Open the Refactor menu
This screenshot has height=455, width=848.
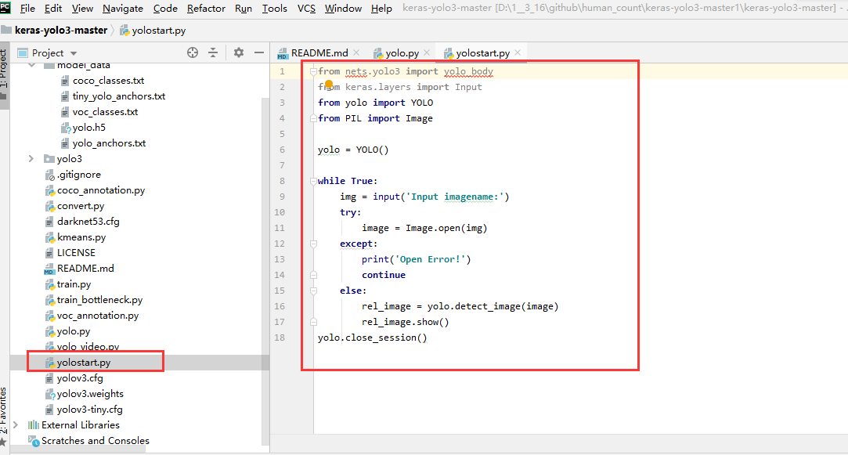click(206, 8)
